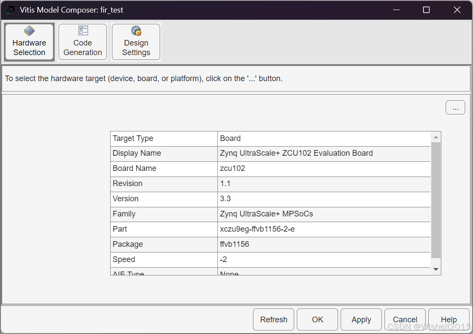Click the Vitis Model Composer title bar icon

(10, 10)
